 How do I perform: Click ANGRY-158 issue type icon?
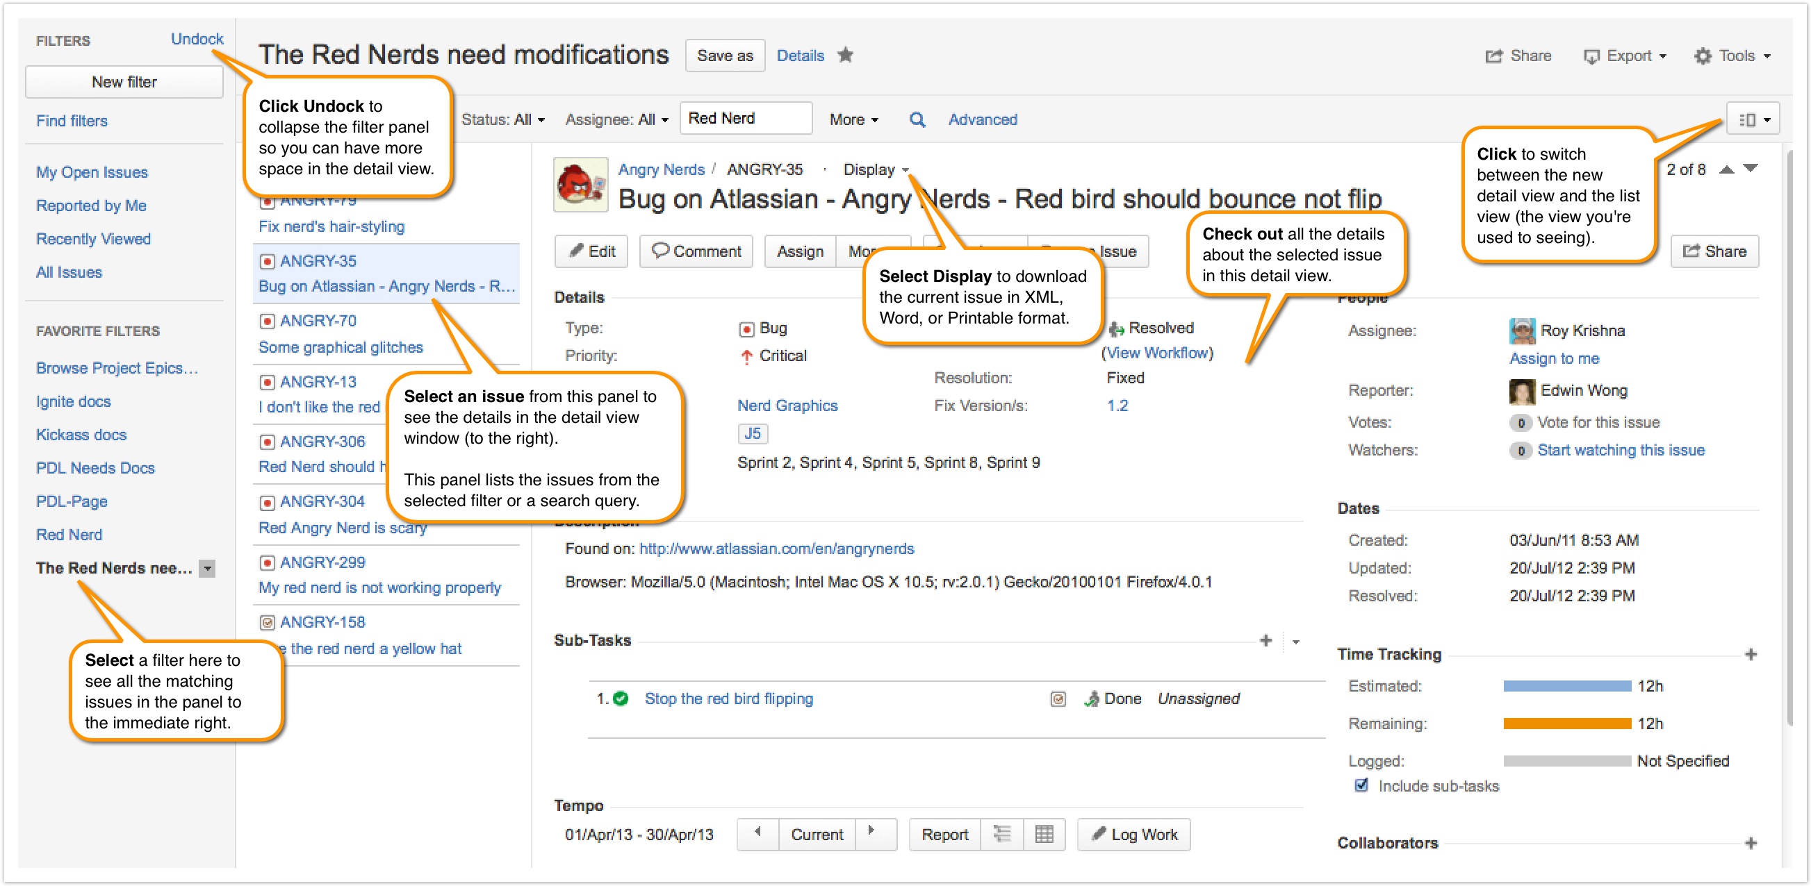[x=267, y=623]
